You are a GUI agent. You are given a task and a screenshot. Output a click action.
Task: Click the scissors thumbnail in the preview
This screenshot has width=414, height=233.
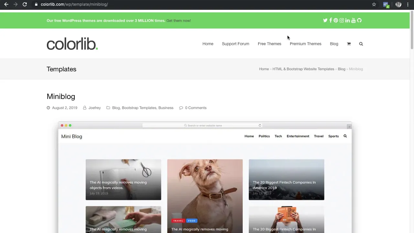coord(123,180)
